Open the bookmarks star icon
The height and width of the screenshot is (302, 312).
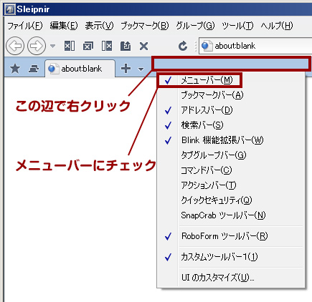[15, 69]
